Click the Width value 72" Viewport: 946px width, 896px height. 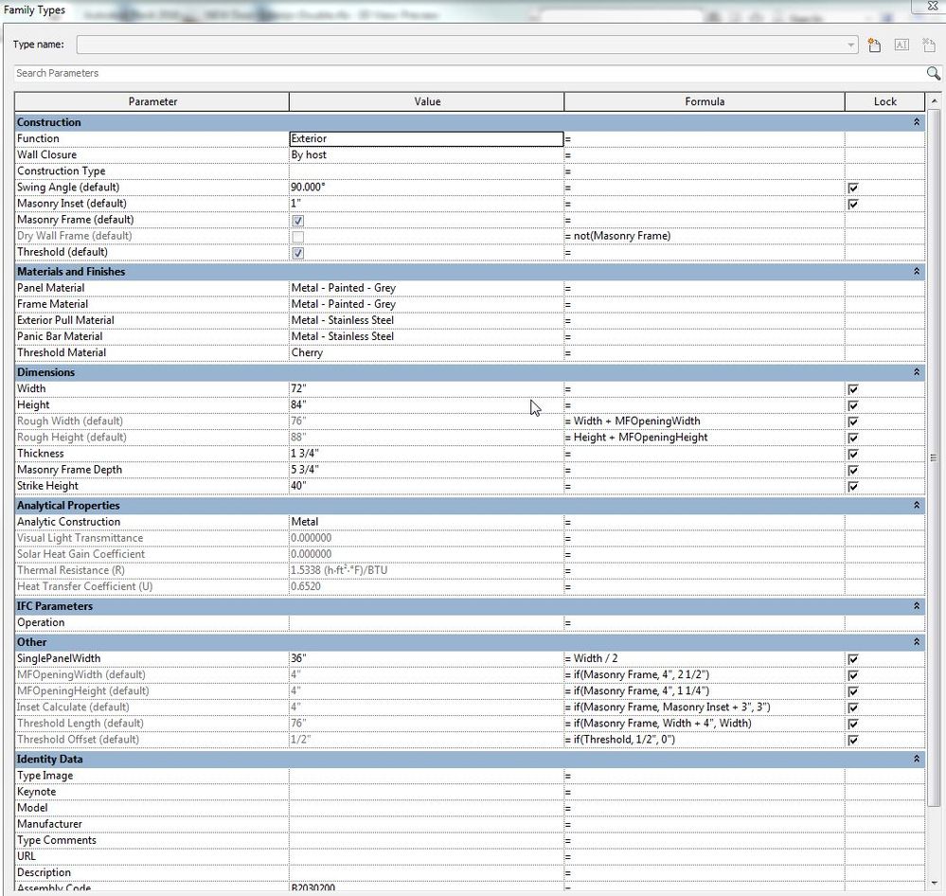[x=426, y=389]
